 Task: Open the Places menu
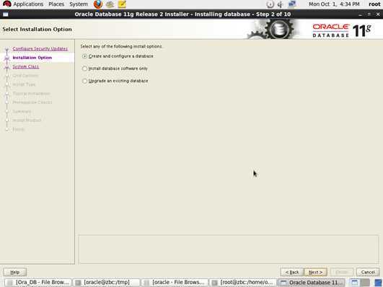pyautogui.click(x=56, y=4)
